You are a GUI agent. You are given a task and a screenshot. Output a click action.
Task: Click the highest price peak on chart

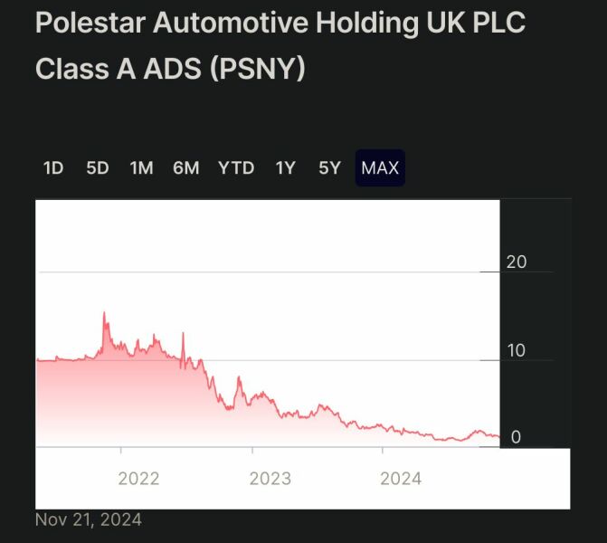[104, 313]
